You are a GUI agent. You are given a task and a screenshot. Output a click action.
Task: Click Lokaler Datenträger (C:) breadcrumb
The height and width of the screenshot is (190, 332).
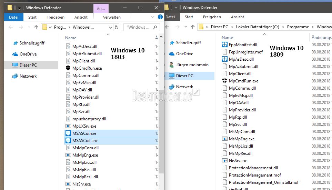pyautogui.click(x=258, y=27)
